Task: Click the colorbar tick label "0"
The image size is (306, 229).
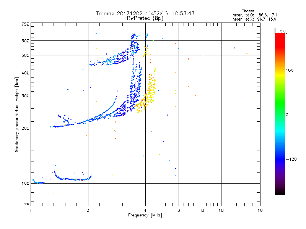Action: point(287,115)
